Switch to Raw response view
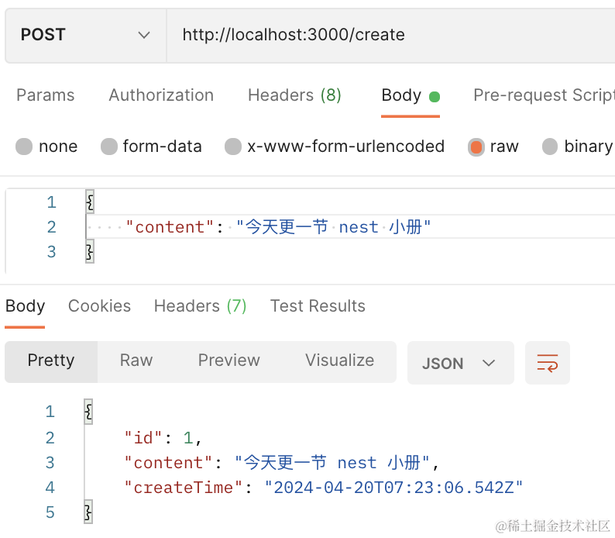The image size is (615, 538). tap(136, 360)
